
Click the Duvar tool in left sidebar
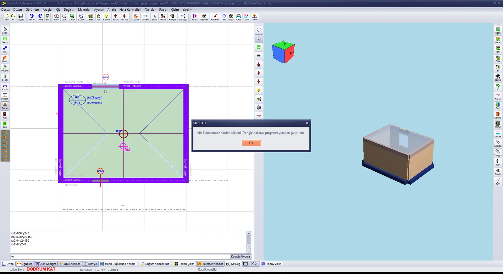(5, 59)
